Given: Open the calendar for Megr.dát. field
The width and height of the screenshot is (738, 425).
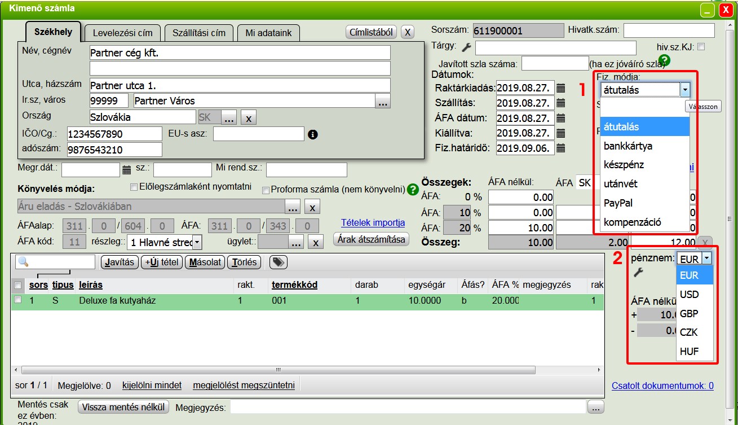Looking at the screenshot, I should coord(126,169).
